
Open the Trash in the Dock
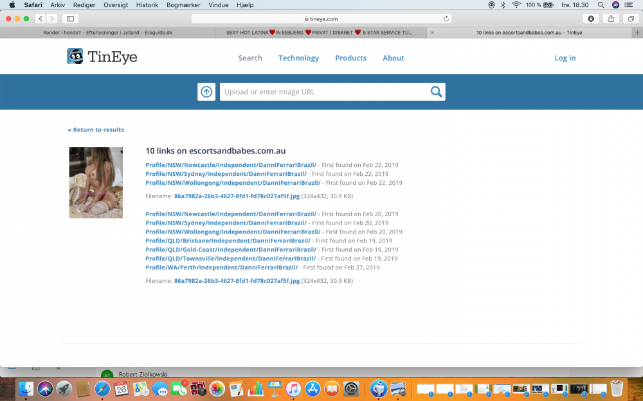(x=617, y=388)
